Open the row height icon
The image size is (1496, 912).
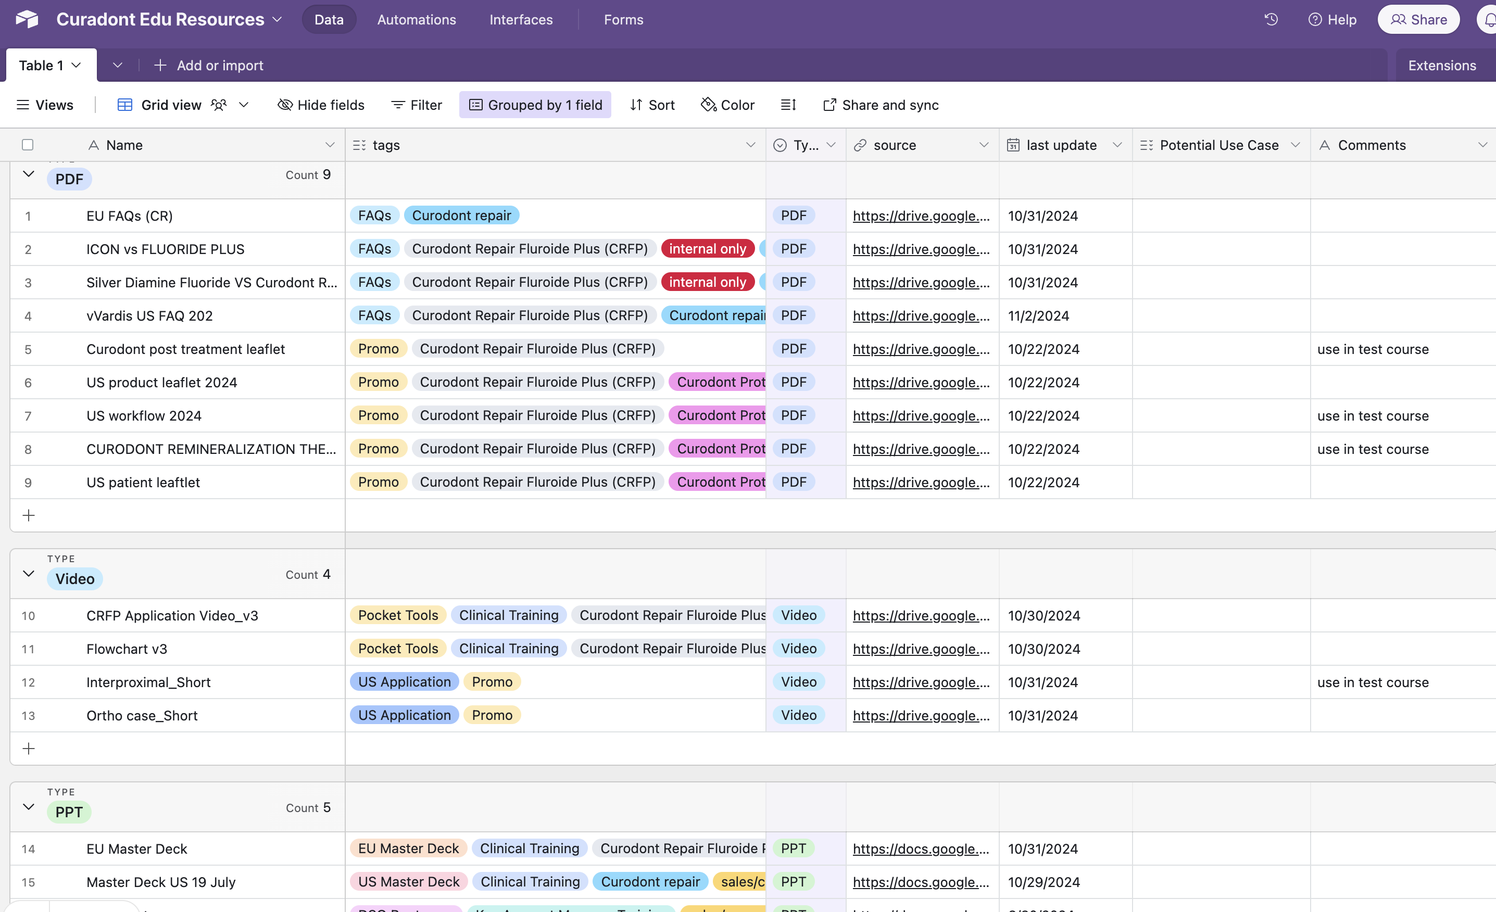(788, 105)
